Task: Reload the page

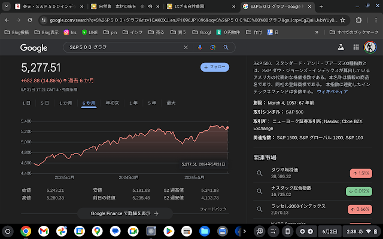Action: click(30, 20)
